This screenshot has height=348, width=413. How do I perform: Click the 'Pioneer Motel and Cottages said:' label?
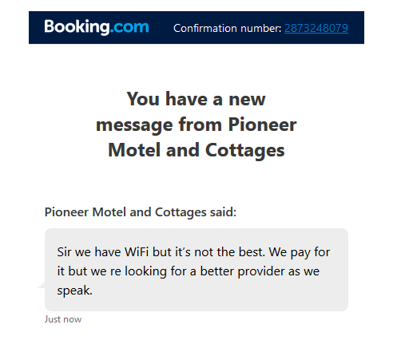coord(141,212)
